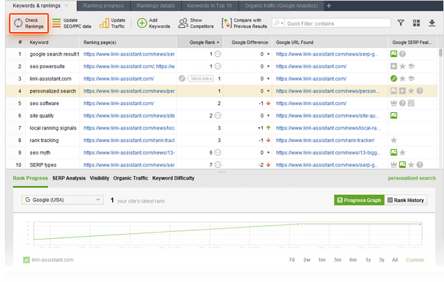Set graph time range to 3m
Image resolution: width=444 pixels, height=282 pixels.
click(337, 260)
